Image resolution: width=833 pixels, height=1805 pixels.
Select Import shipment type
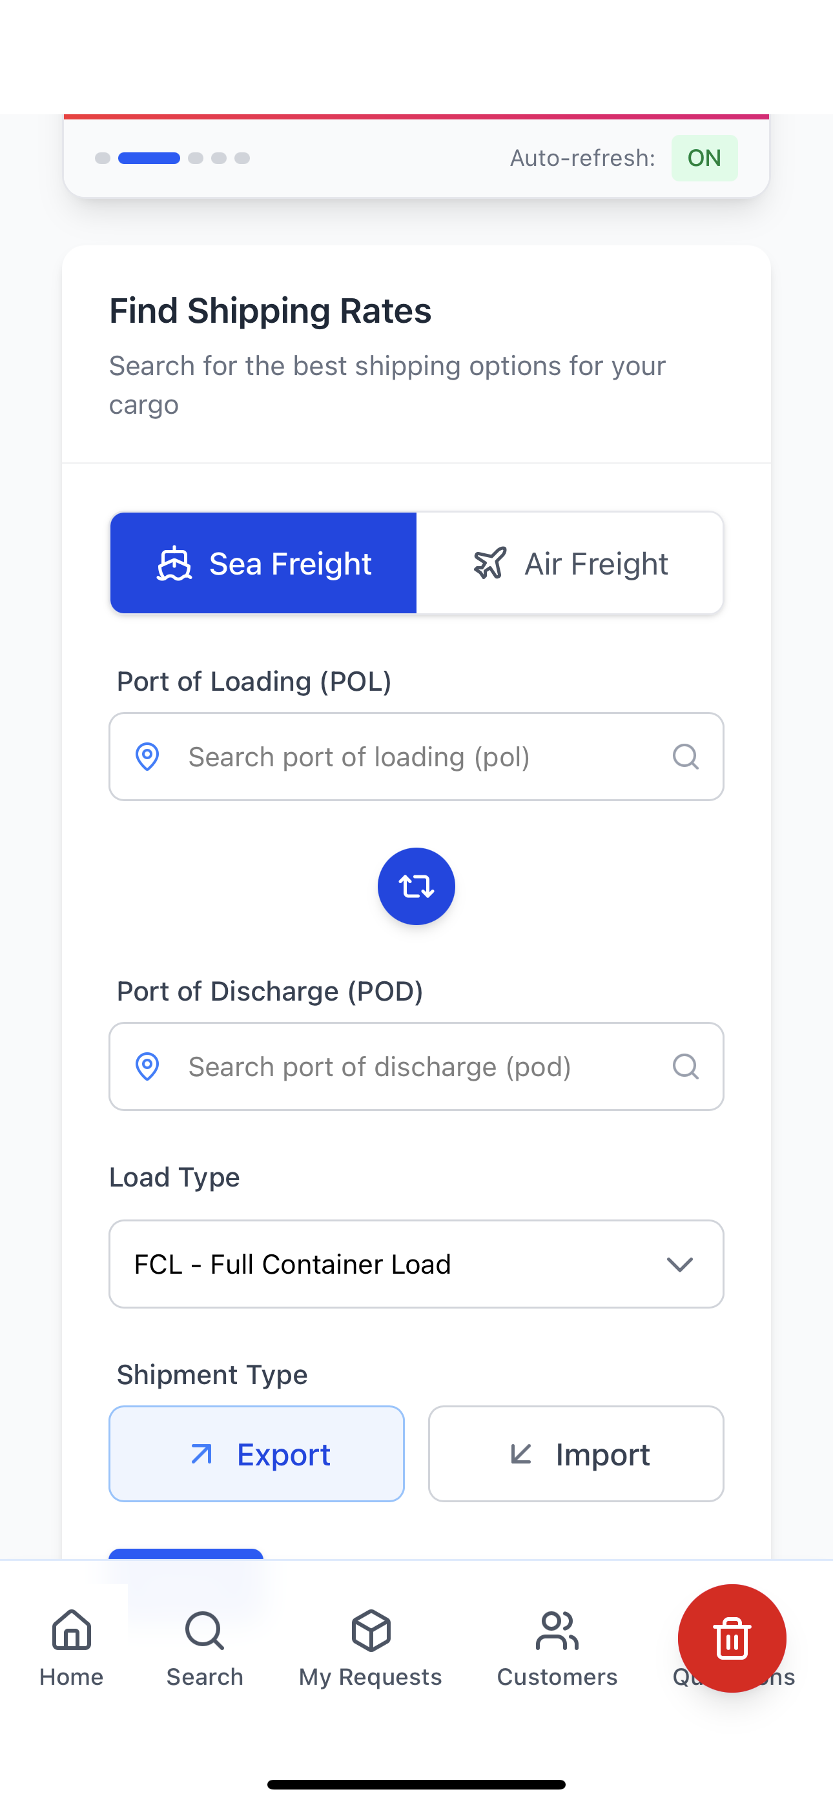tap(575, 1454)
